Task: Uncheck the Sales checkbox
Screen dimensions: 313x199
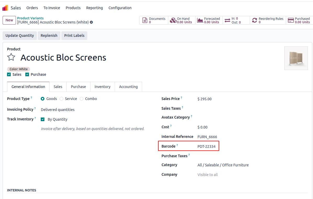Action: pyautogui.click(x=9, y=74)
